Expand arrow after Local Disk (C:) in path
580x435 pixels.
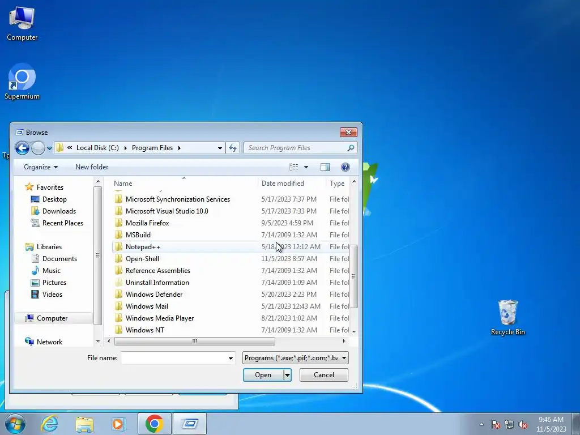coord(125,148)
